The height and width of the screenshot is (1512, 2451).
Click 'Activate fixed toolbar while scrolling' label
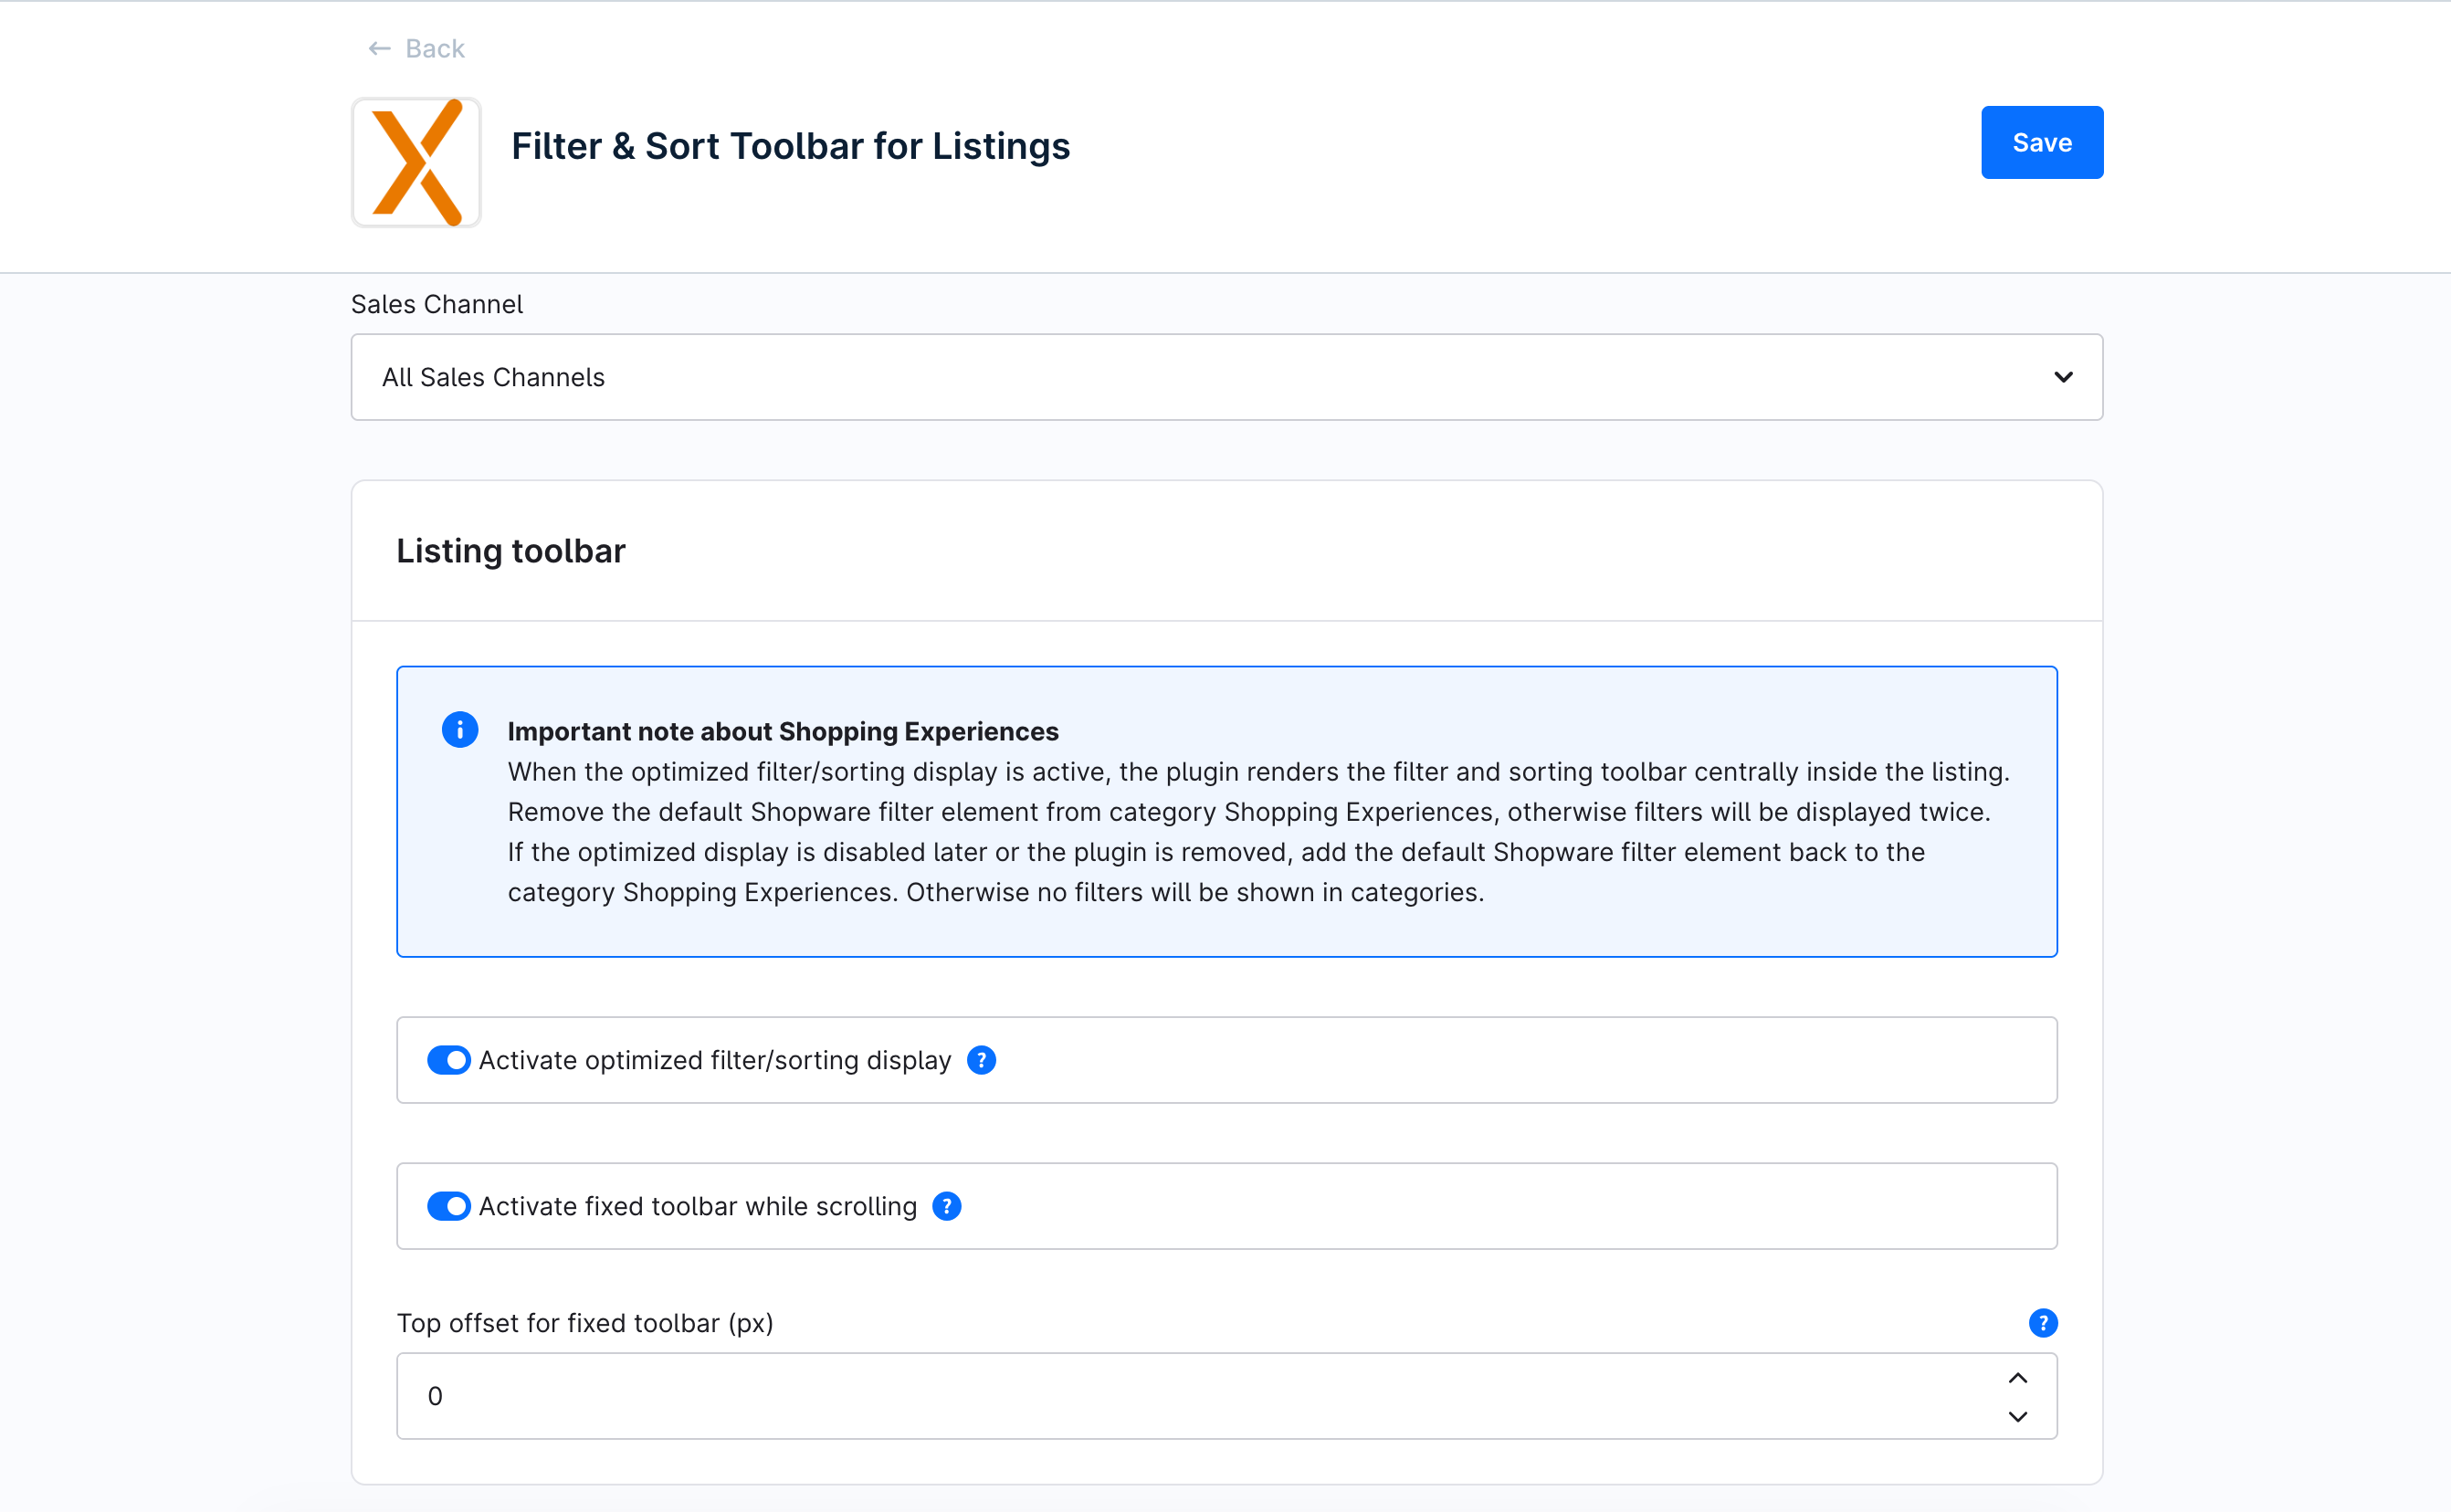pos(698,1206)
